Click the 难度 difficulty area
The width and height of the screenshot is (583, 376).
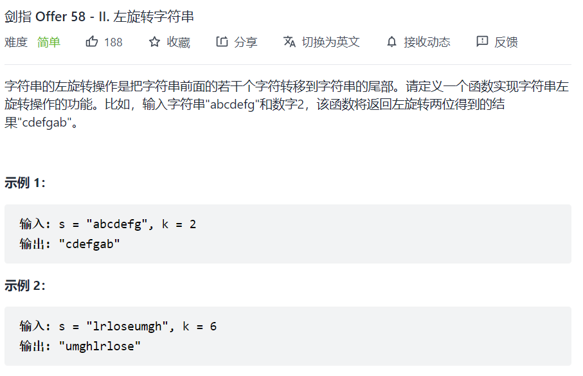pos(17,41)
